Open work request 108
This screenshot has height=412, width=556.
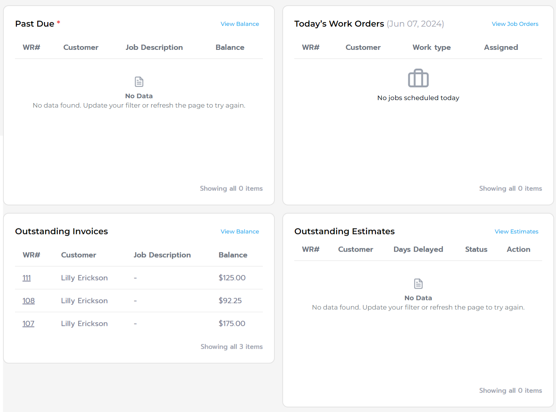(28, 301)
